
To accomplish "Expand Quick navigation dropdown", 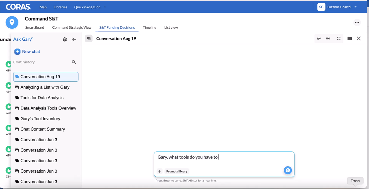I will pyautogui.click(x=90, y=7).
